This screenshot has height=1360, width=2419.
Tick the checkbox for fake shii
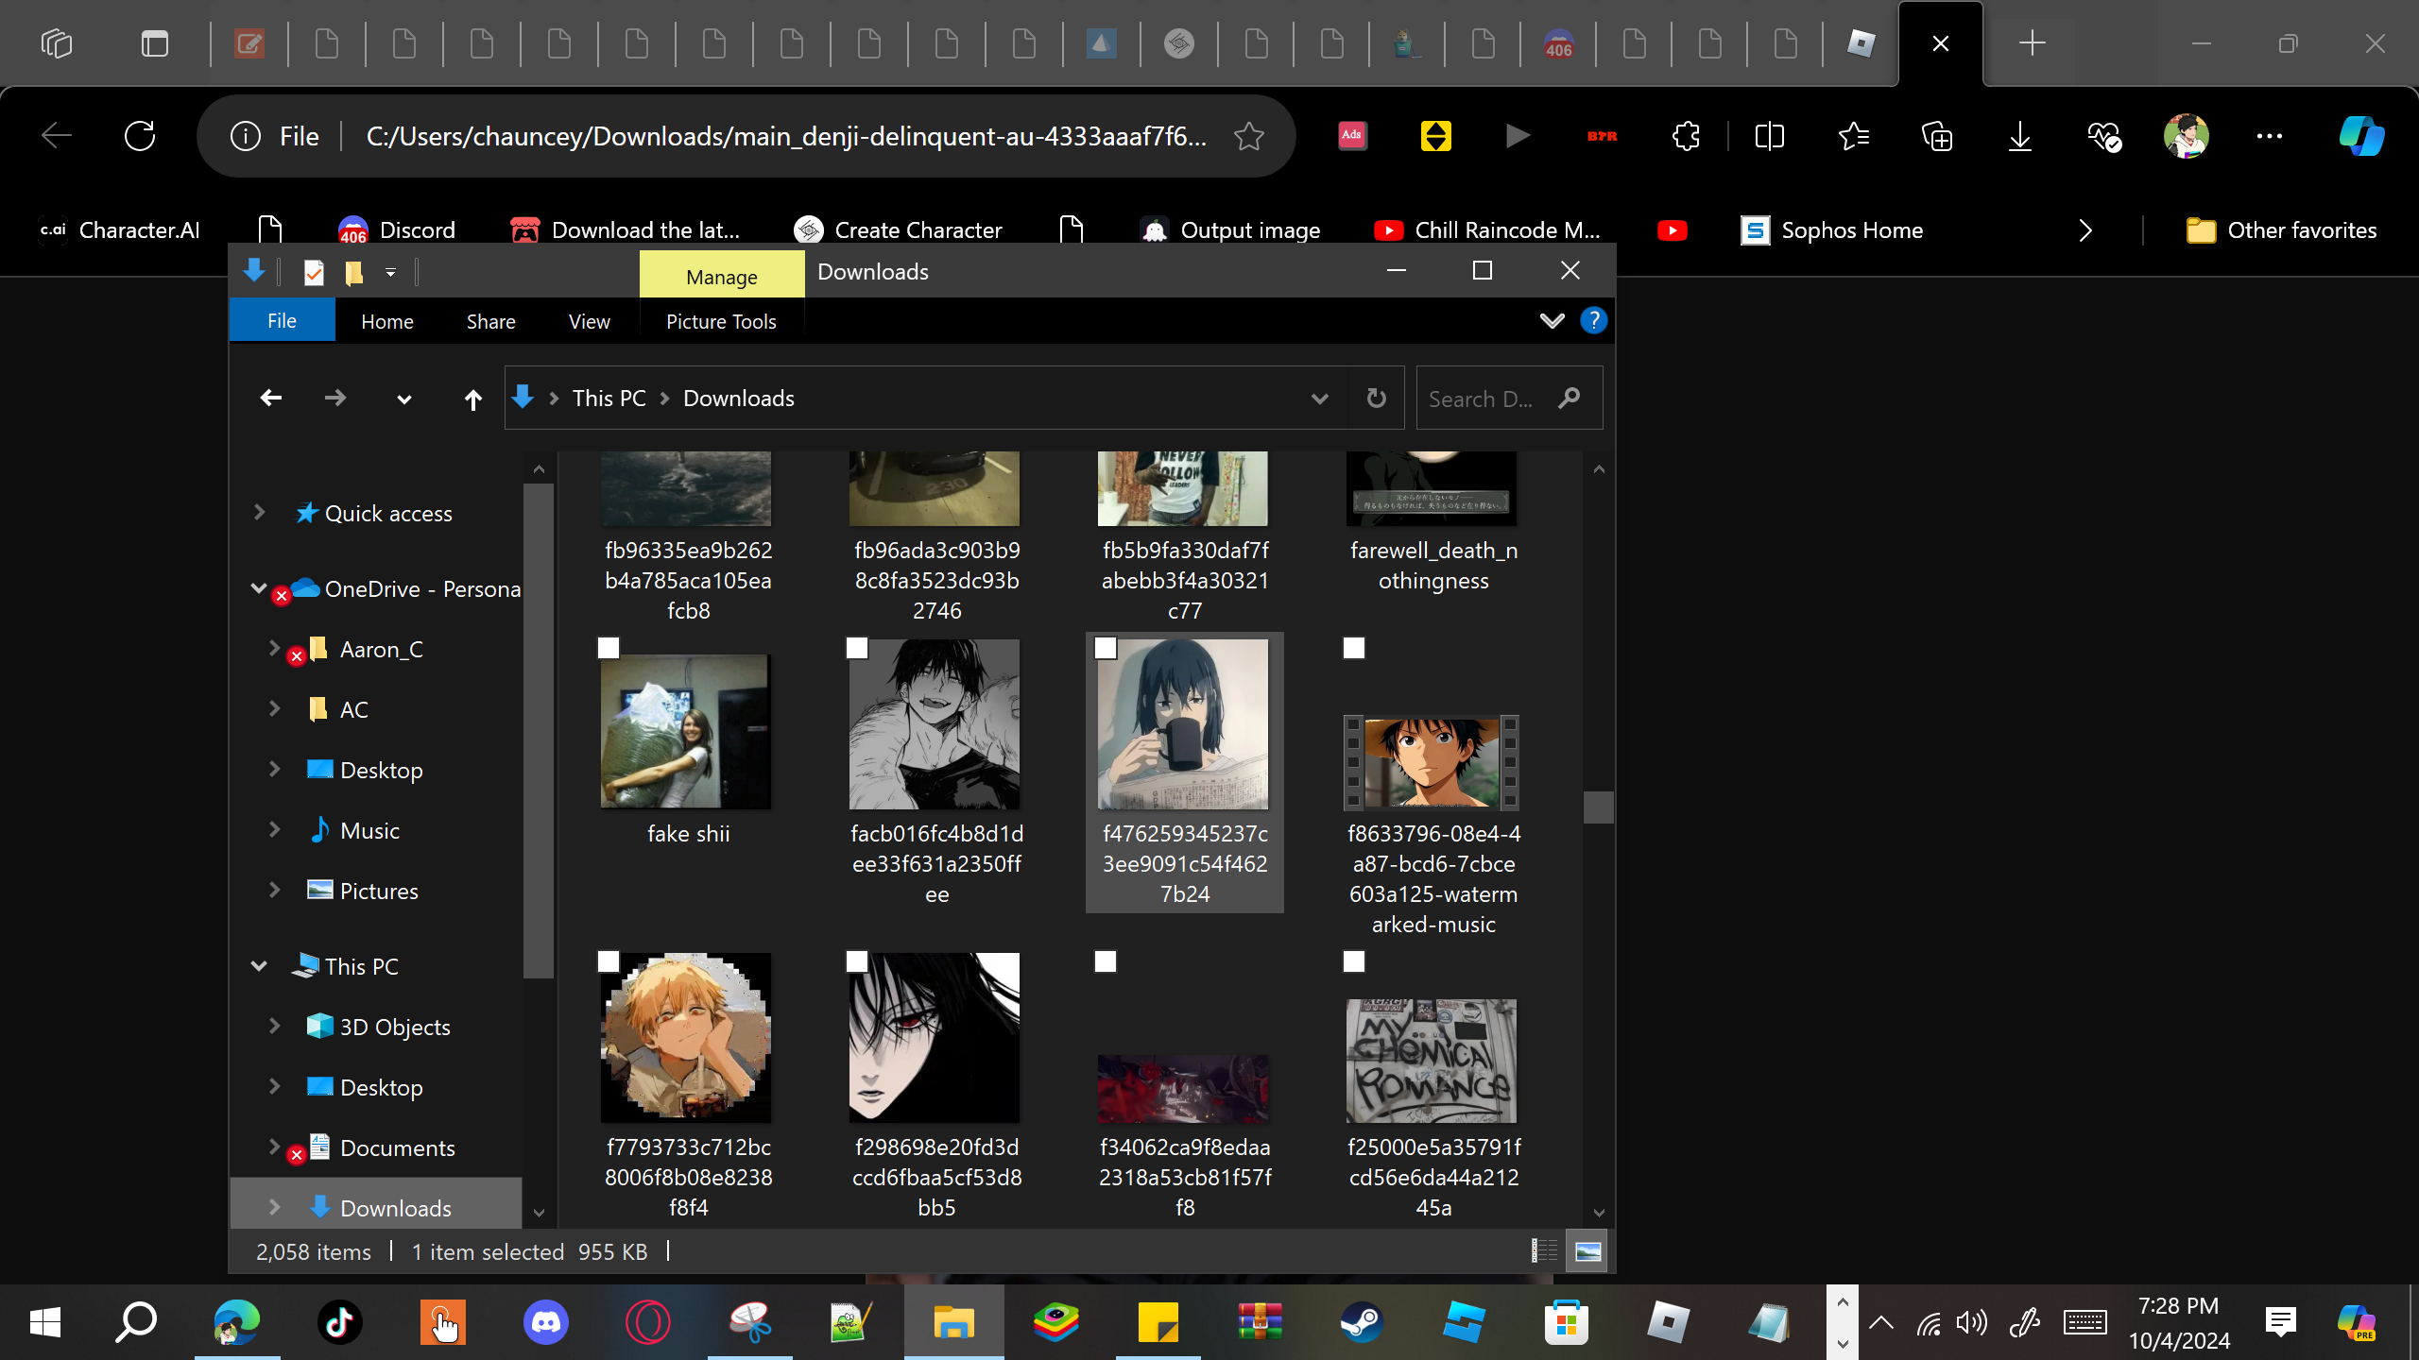(609, 648)
